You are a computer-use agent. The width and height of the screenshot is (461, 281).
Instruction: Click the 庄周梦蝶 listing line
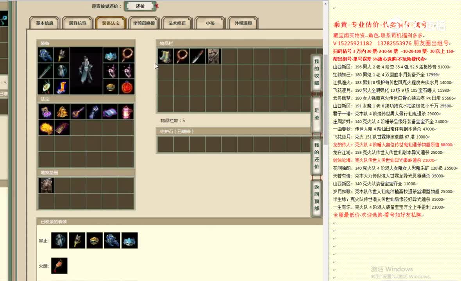click(391, 121)
